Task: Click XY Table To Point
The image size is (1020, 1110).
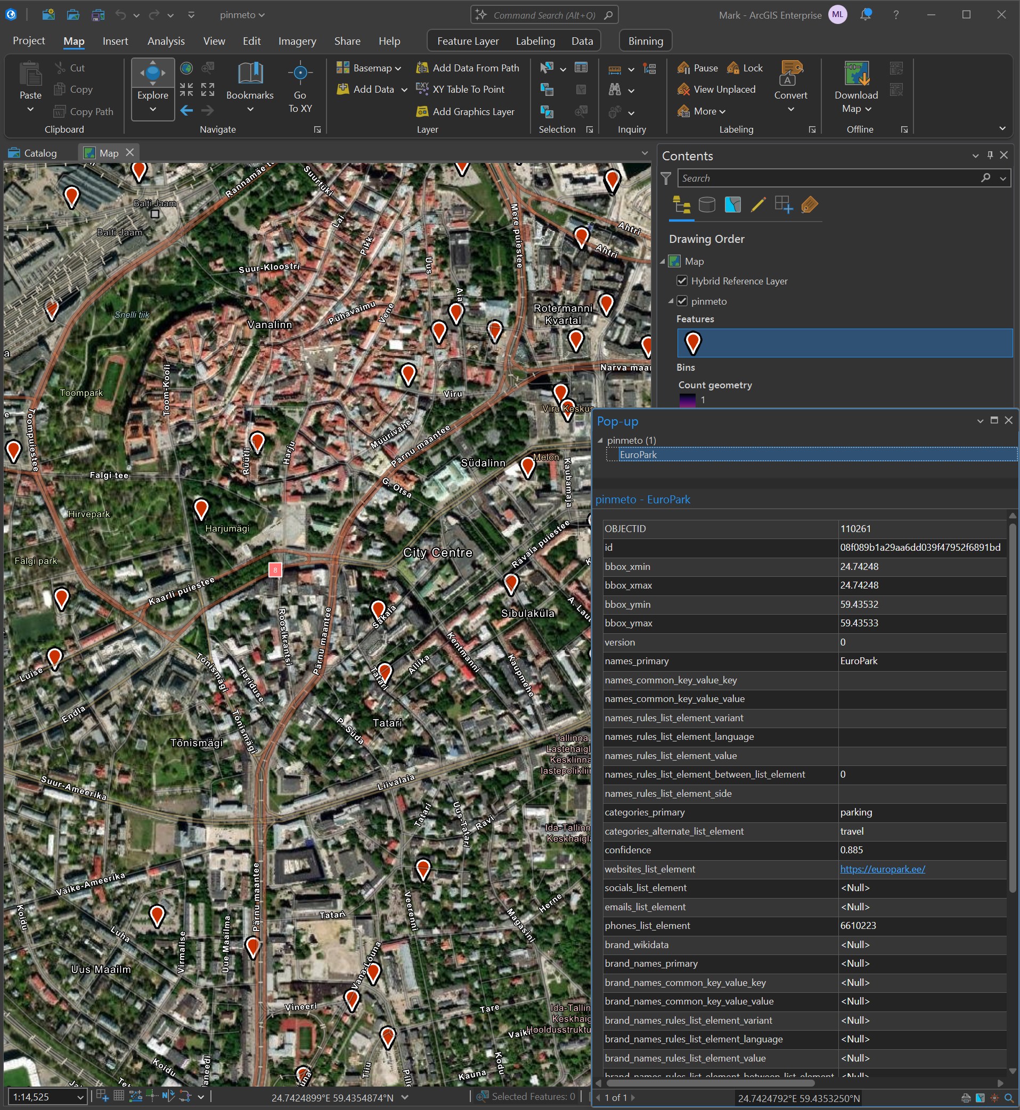Action: pos(460,89)
